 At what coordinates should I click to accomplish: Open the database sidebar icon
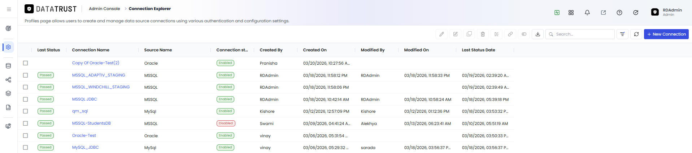tap(8, 66)
